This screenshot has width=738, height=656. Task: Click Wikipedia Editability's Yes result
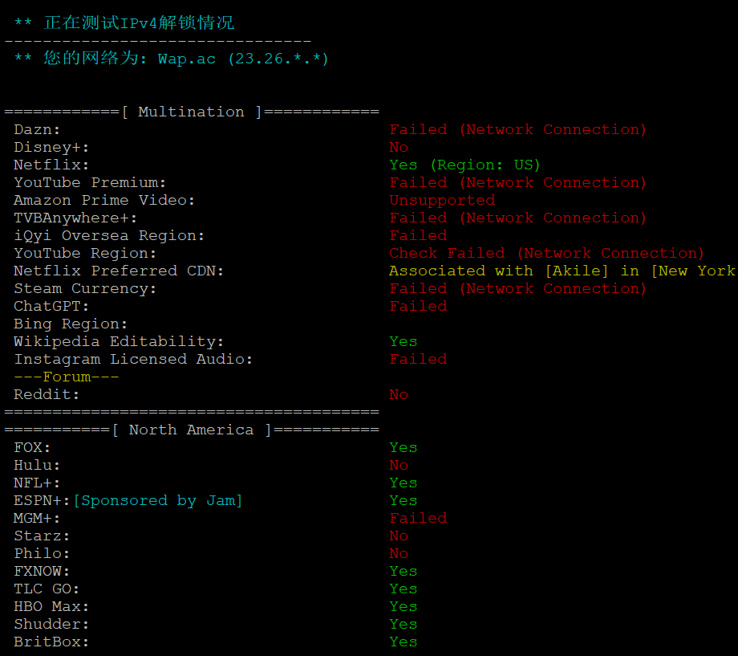403,341
